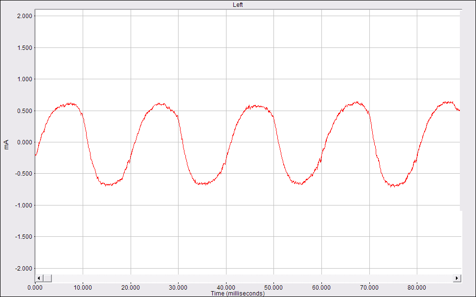Viewport: 476px width, 297px height.
Task: Click the 40.000 time axis value
Action: (226, 288)
